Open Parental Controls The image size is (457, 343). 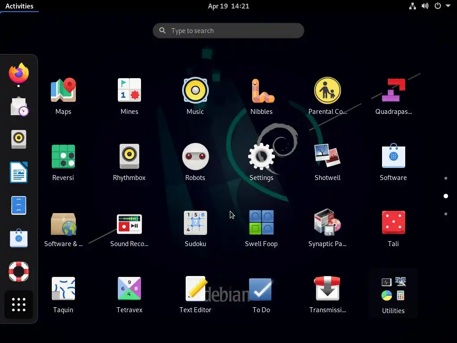coord(327,96)
